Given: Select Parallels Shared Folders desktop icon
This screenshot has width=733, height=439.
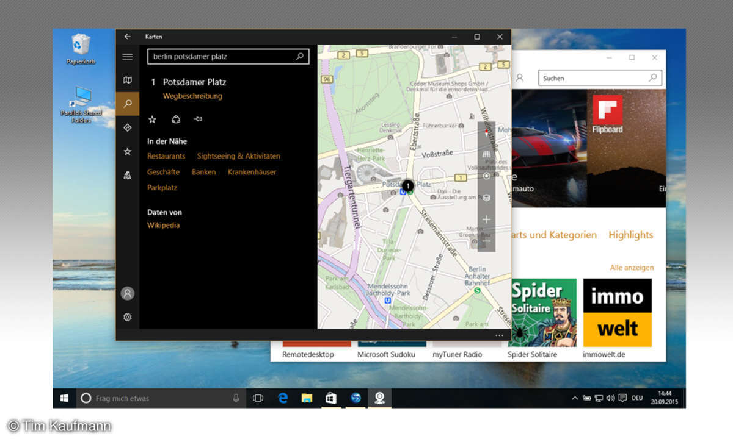Looking at the screenshot, I should coord(81,105).
